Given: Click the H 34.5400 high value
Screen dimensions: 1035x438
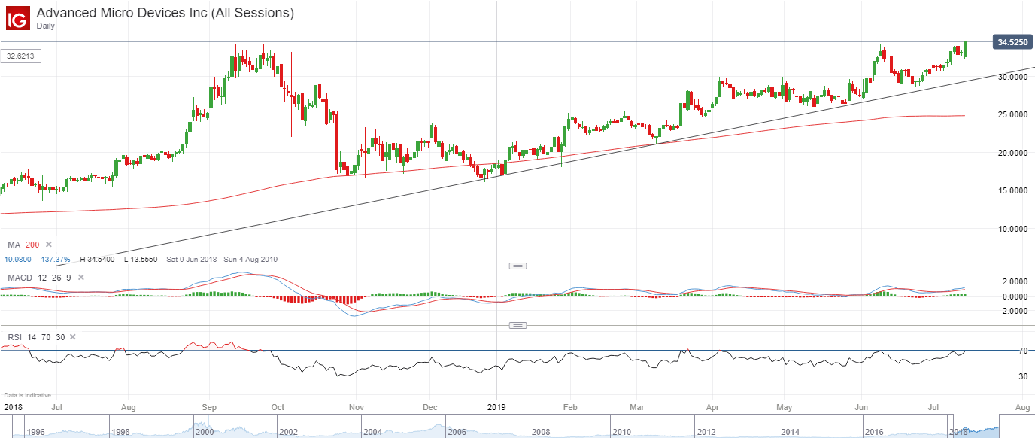Looking at the screenshot, I should coord(96,260).
